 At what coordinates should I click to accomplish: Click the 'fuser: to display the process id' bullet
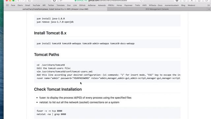coord(85,98)
